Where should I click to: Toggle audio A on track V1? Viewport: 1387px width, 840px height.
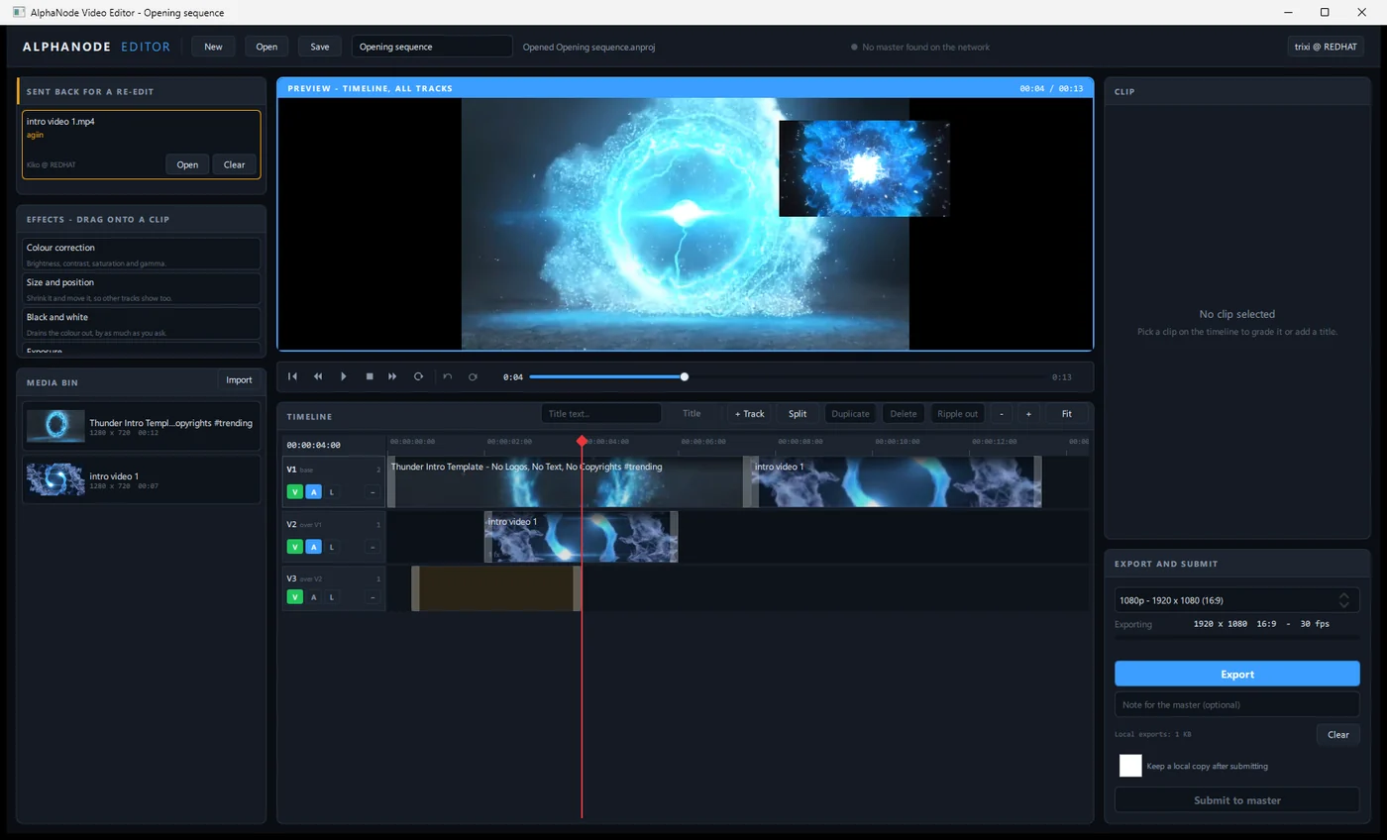click(x=313, y=491)
